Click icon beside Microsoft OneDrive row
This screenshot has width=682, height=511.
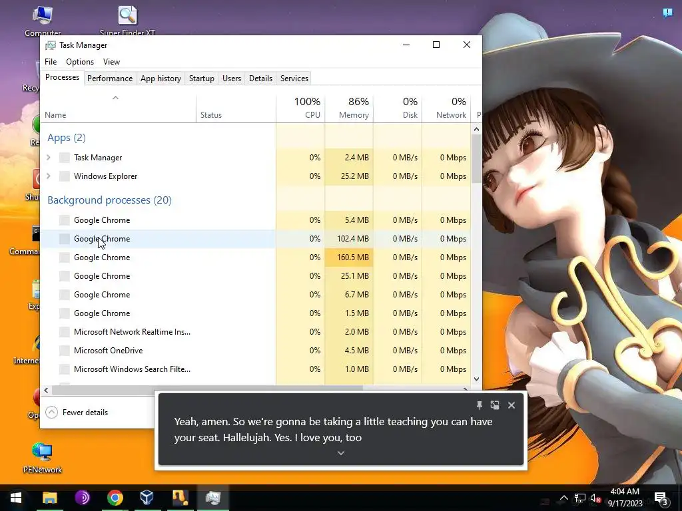point(65,350)
